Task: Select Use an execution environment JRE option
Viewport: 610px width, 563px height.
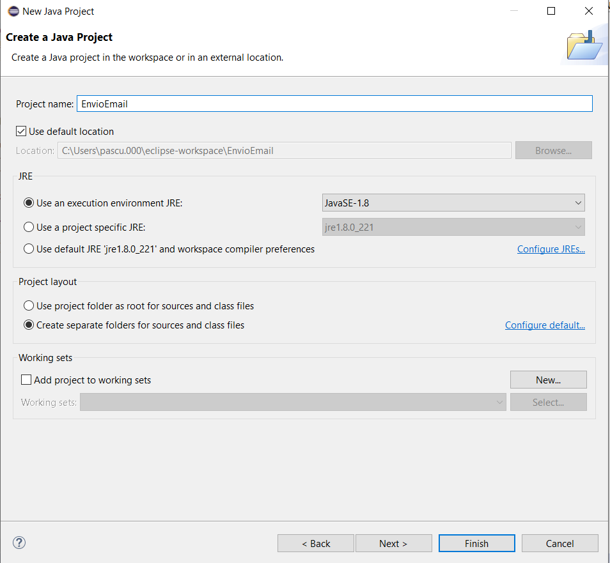Action: 29,203
